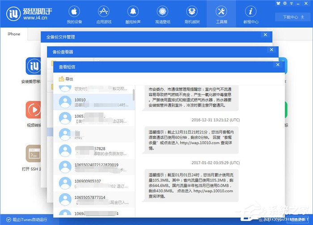Open 工具箱 section
The image size is (313, 225).
tap(221, 15)
